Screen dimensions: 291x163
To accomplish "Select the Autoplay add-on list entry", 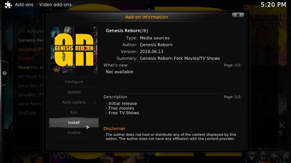I will point(31,31).
